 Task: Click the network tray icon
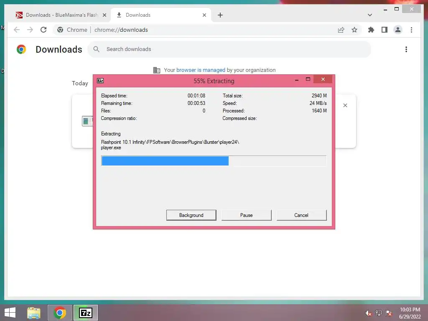click(379, 313)
